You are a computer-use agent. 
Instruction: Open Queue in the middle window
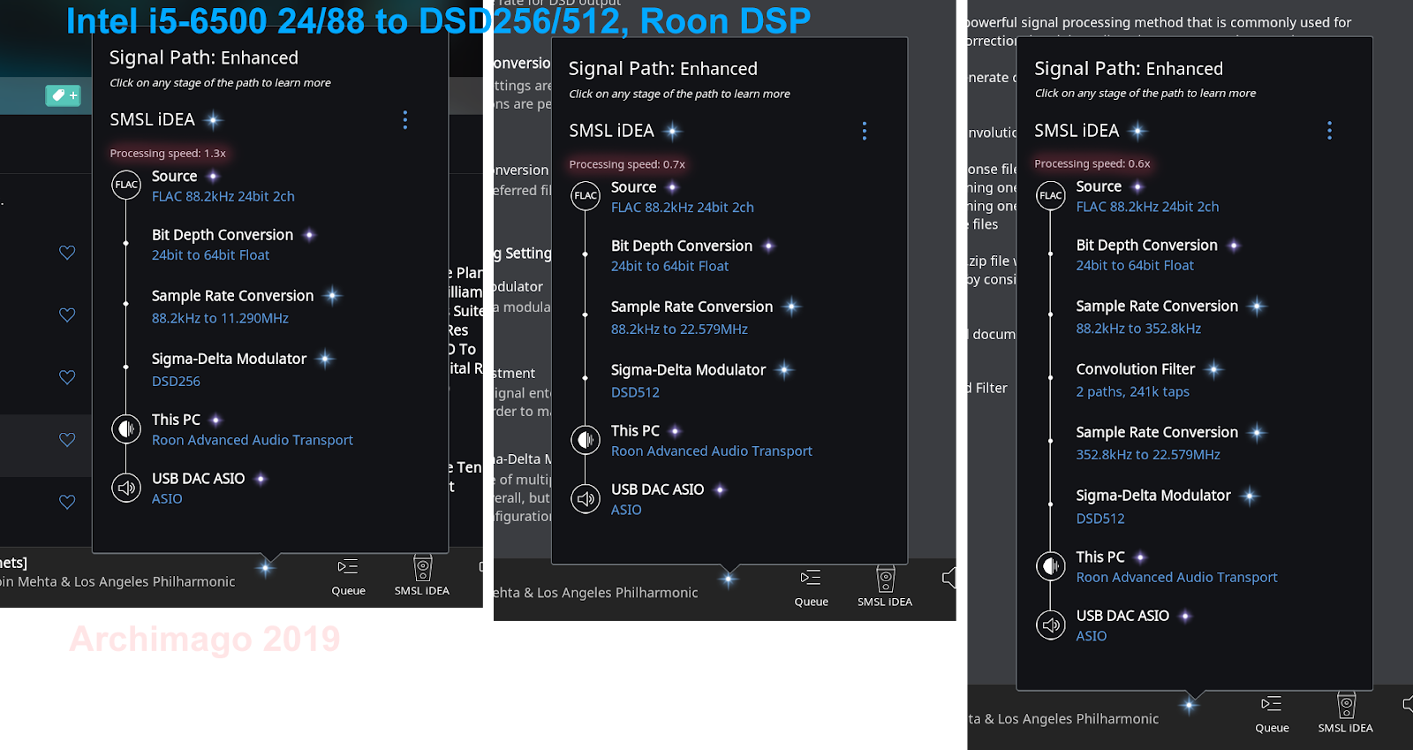coord(811,587)
